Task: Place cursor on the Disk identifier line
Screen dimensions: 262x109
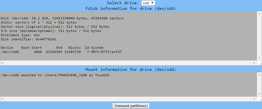Action: (x=28, y=39)
